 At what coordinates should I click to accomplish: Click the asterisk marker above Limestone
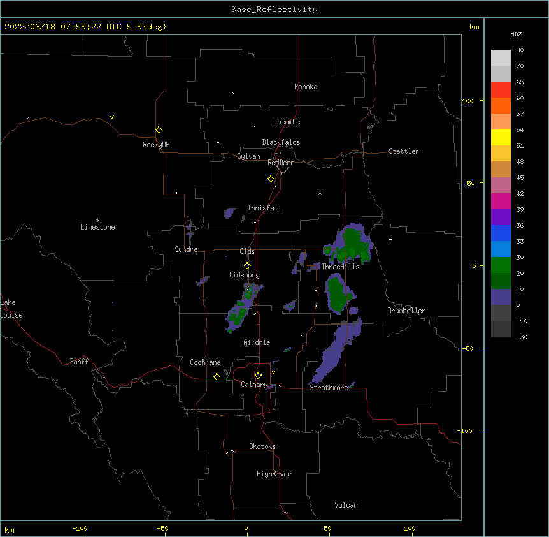tap(97, 221)
